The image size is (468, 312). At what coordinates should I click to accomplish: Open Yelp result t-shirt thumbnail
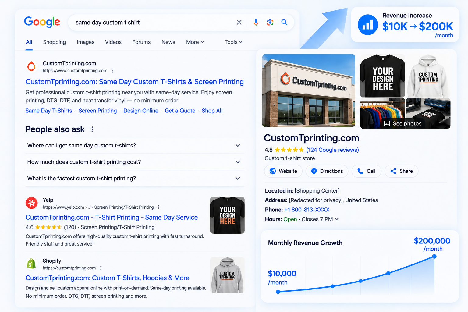pyautogui.click(x=227, y=215)
